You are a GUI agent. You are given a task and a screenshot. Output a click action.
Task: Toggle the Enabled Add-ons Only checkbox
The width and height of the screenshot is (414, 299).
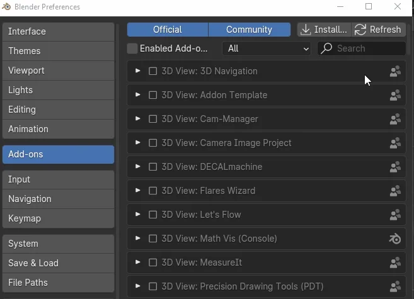click(x=132, y=48)
